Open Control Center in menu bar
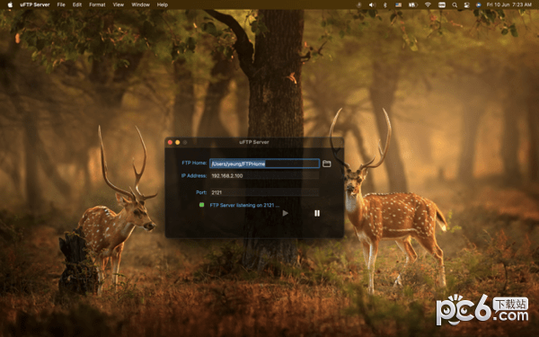 click(466, 4)
